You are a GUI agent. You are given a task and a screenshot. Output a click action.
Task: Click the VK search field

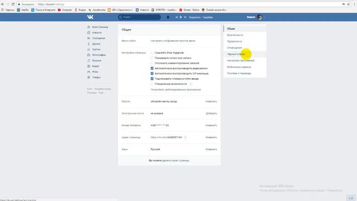pos(139,17)
